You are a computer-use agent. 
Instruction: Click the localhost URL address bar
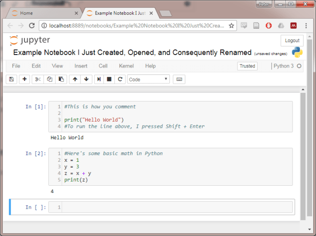[138, 25]
